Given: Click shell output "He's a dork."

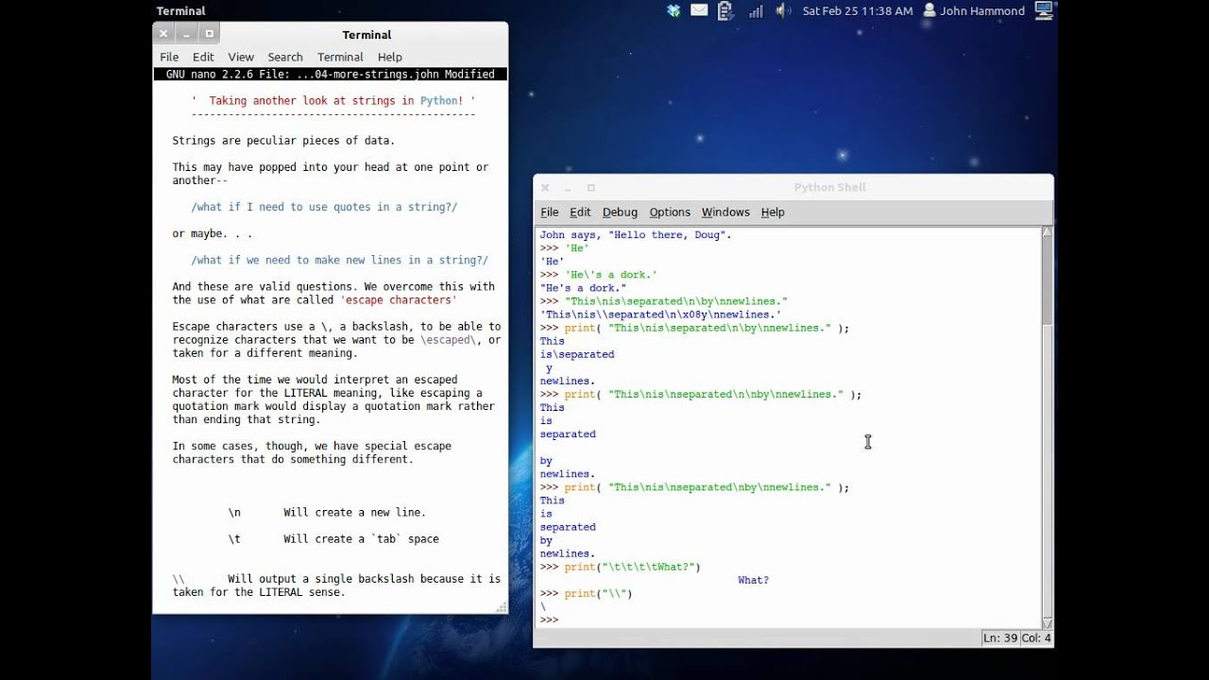Looking at the screenshot, I should coord(583,288).
